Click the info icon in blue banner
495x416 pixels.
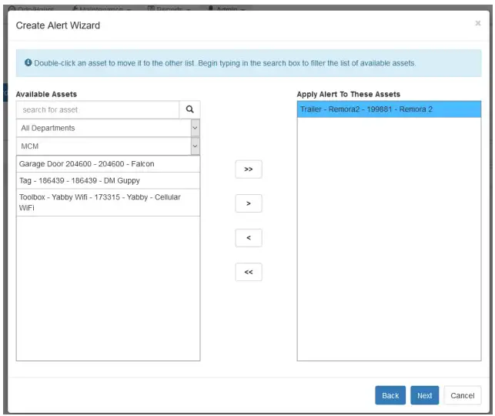28,62
